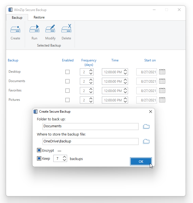Select the Favorites backup row
This screenshot has height=203, width=193.
click(x=15, y=90)
